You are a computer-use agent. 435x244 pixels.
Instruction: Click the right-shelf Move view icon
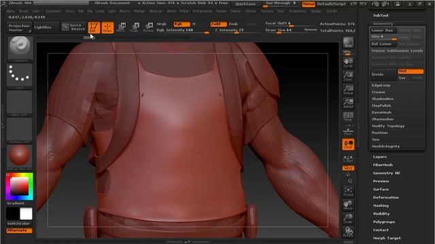[348, 205]
